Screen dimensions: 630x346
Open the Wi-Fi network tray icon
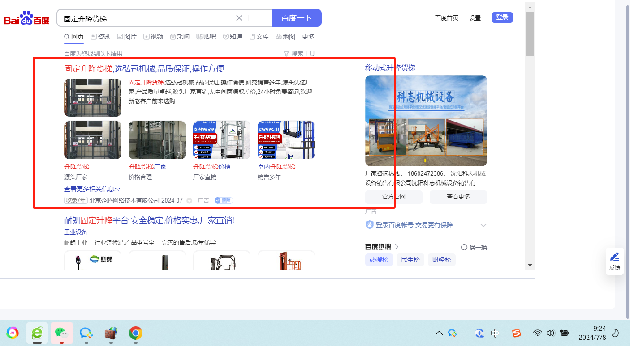coord(537,333)
